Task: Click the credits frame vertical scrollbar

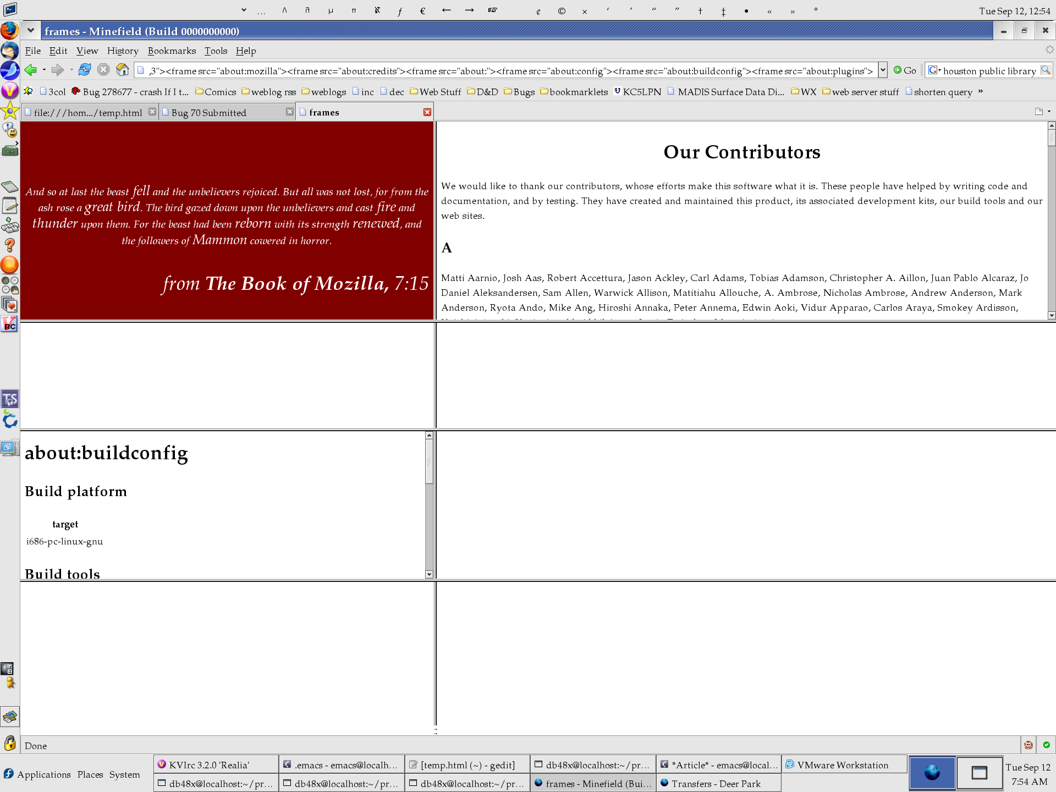Action: [1052, 221]
